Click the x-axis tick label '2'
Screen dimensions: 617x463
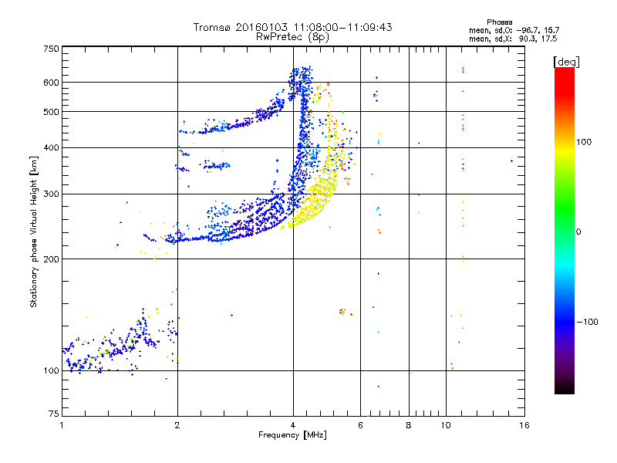tap(177, 425)
